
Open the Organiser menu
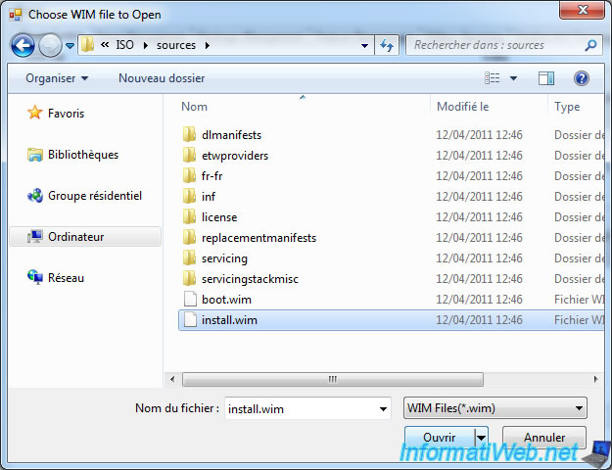[x=57, y=78]
